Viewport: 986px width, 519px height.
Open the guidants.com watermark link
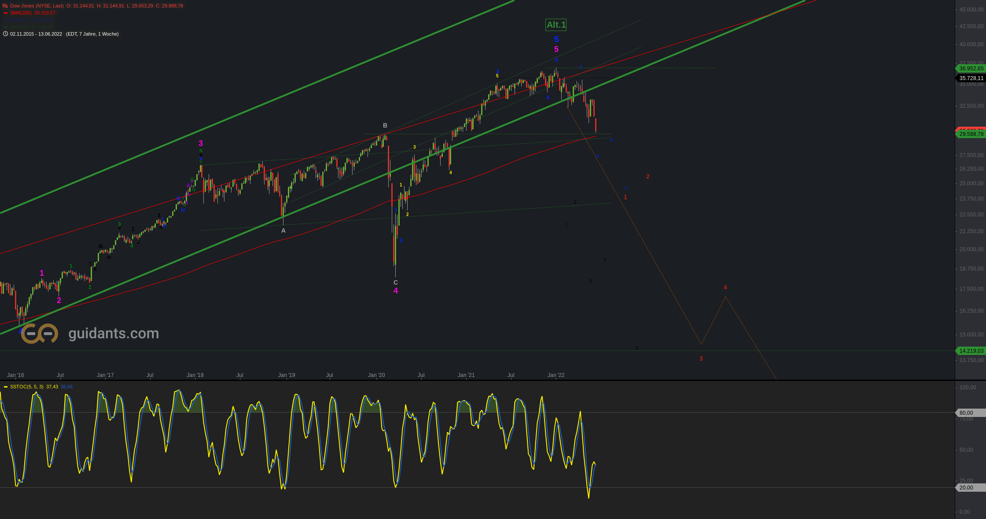tap(114, 333)
